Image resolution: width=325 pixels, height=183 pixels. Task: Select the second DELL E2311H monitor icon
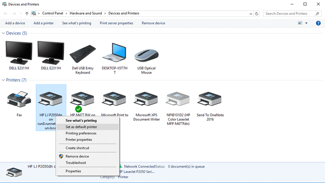51,52
